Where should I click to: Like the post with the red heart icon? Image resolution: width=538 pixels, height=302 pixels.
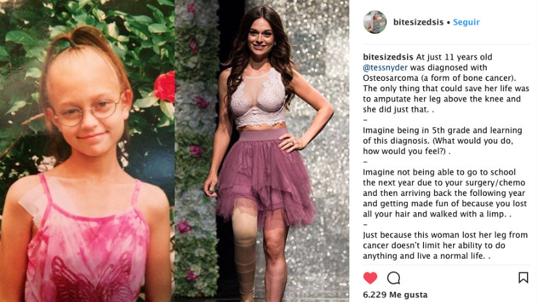click(x=370, y=277)
